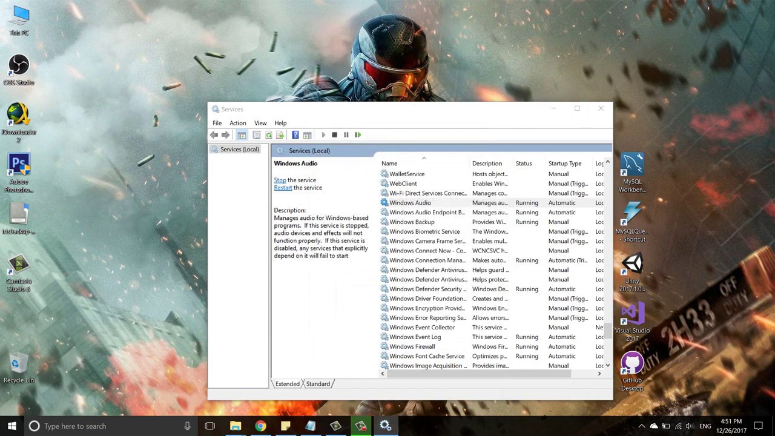Click the Start Service play icon
The image size is (775, 436).
pyautogui.click(x=323, y=135)
